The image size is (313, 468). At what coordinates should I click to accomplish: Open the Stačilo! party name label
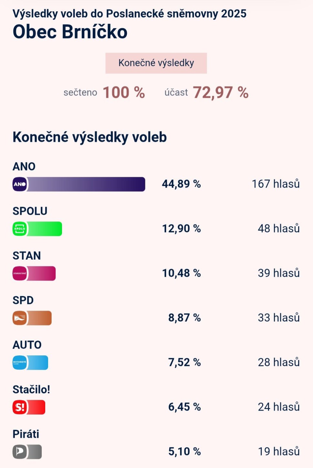[31, 390]
